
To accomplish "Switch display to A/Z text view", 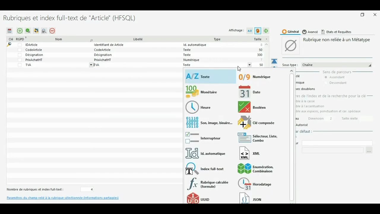I will (250, 31).
